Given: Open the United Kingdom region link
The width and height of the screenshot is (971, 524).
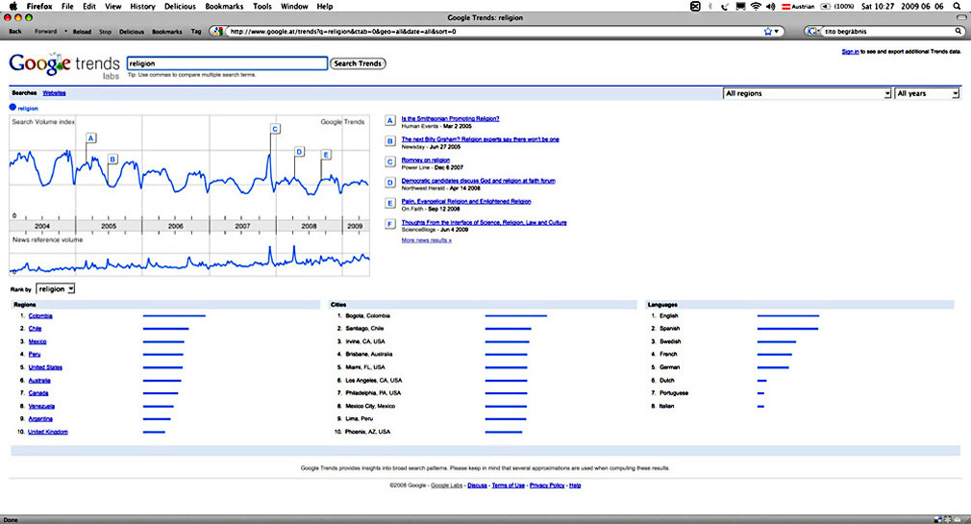Looking at the screenshot, I should [48, 432].
